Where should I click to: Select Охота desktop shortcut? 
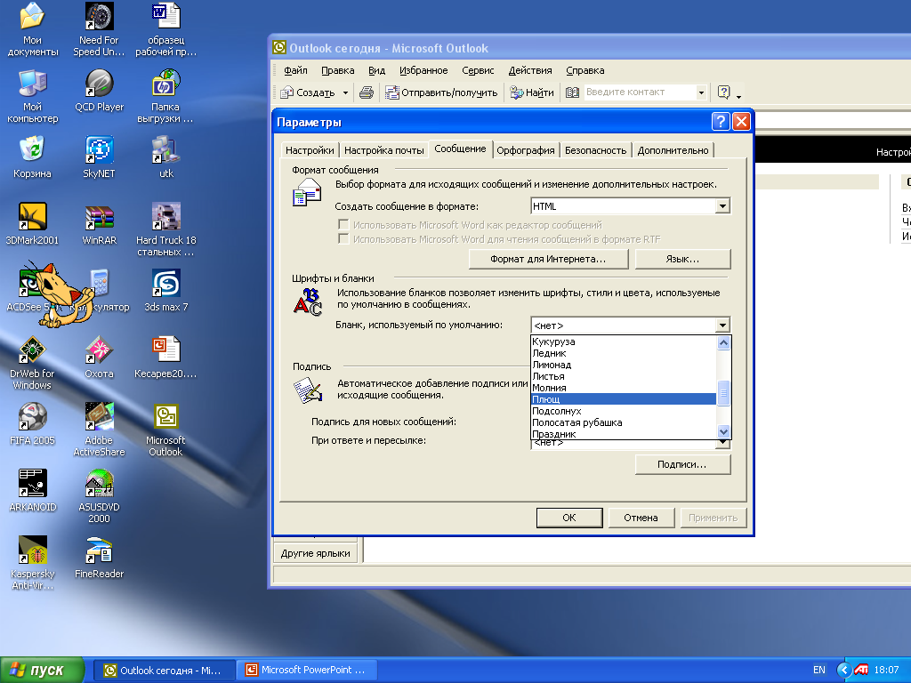click(99, 358)
